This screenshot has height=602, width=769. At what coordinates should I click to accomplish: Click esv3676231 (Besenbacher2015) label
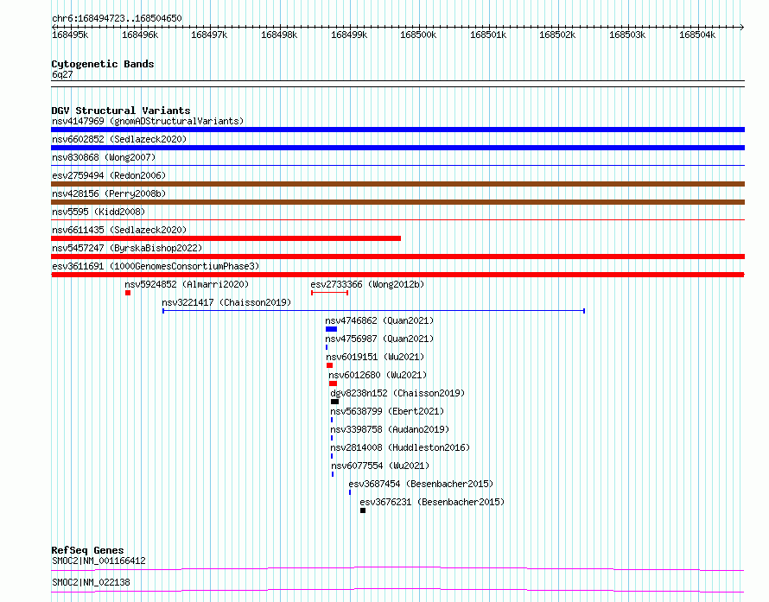(432, 502)
